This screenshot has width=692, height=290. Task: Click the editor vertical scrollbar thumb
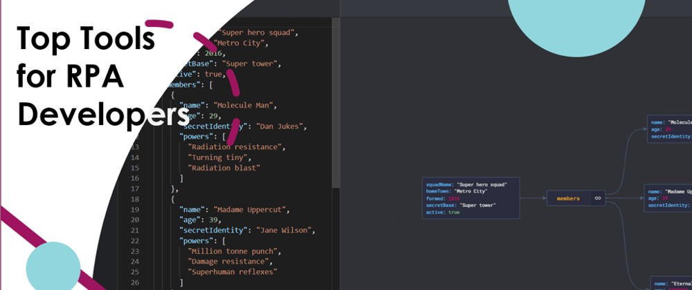[x=336, y=102]
